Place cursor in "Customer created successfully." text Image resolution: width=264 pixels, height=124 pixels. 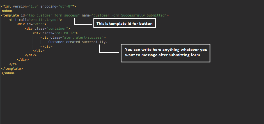[78, 42]
